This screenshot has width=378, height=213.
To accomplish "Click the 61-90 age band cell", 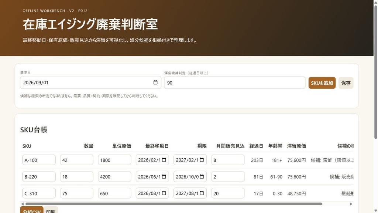I will coord(276,177).
